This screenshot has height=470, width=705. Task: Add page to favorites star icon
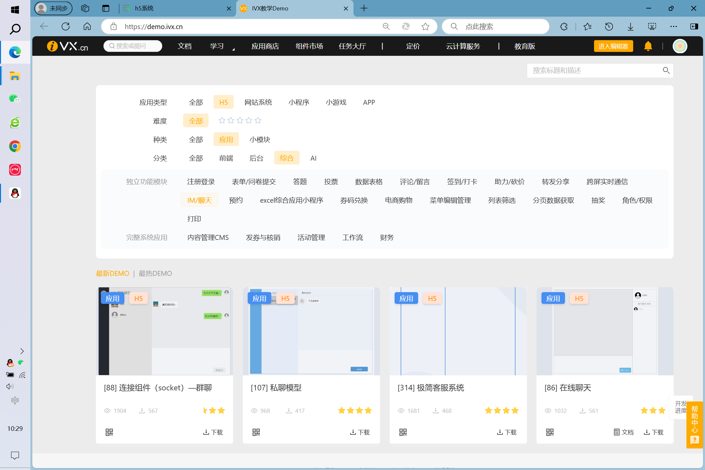point(425,26)
